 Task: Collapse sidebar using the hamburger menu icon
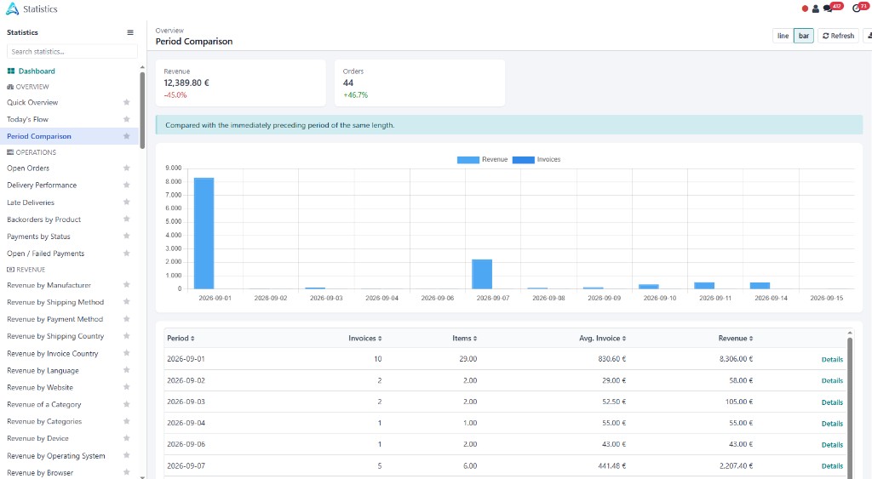point(130,32)
